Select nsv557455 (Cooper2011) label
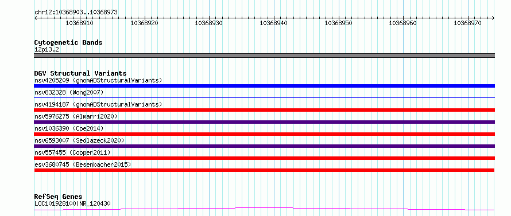Viewport: 511px width, 216px height. point(72,152)
